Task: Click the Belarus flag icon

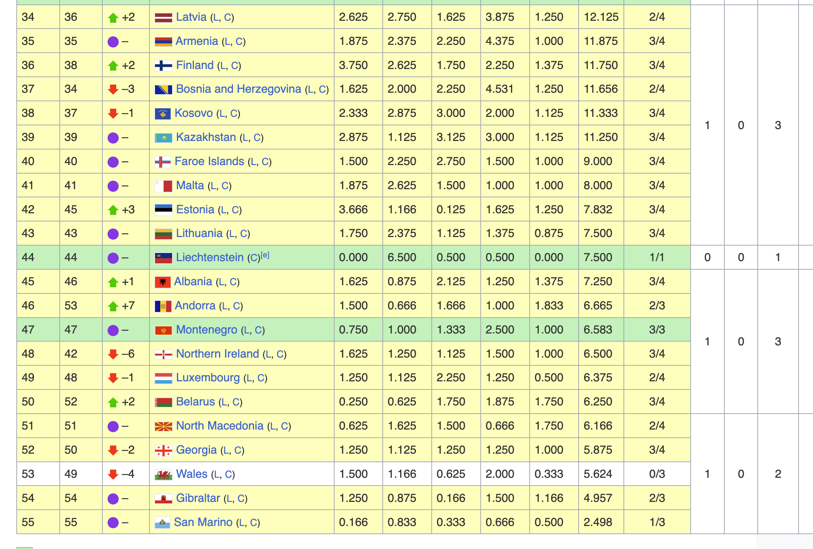Action: [163, 402]
